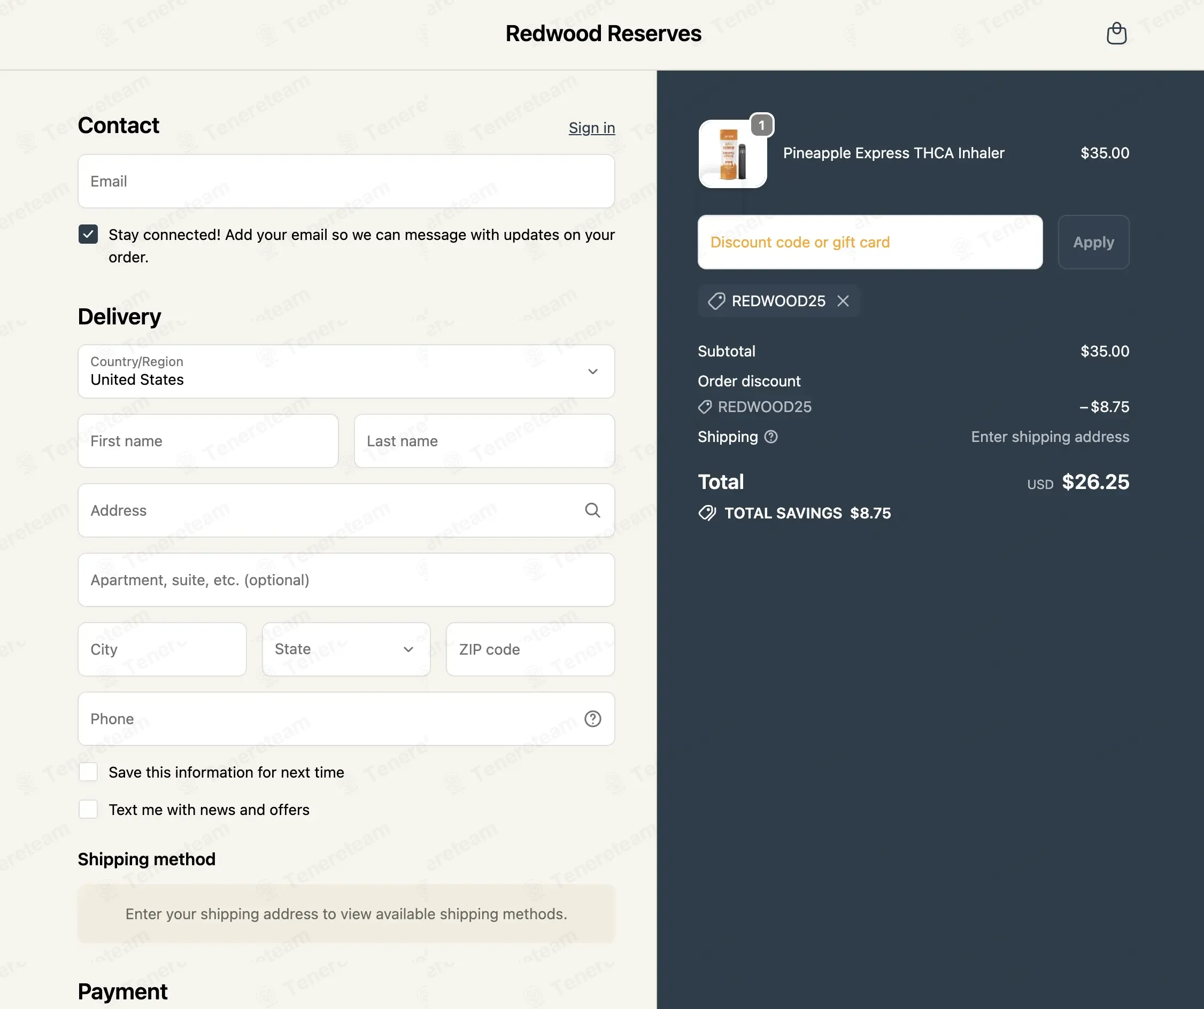This screenshot has height=1009, width=1204.
Task: Open the Phone field help icon
Action: click(x=592, y=718)
